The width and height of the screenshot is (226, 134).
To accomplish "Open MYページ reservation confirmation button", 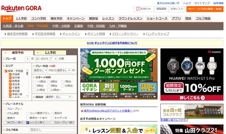I will tap(205, 9).
